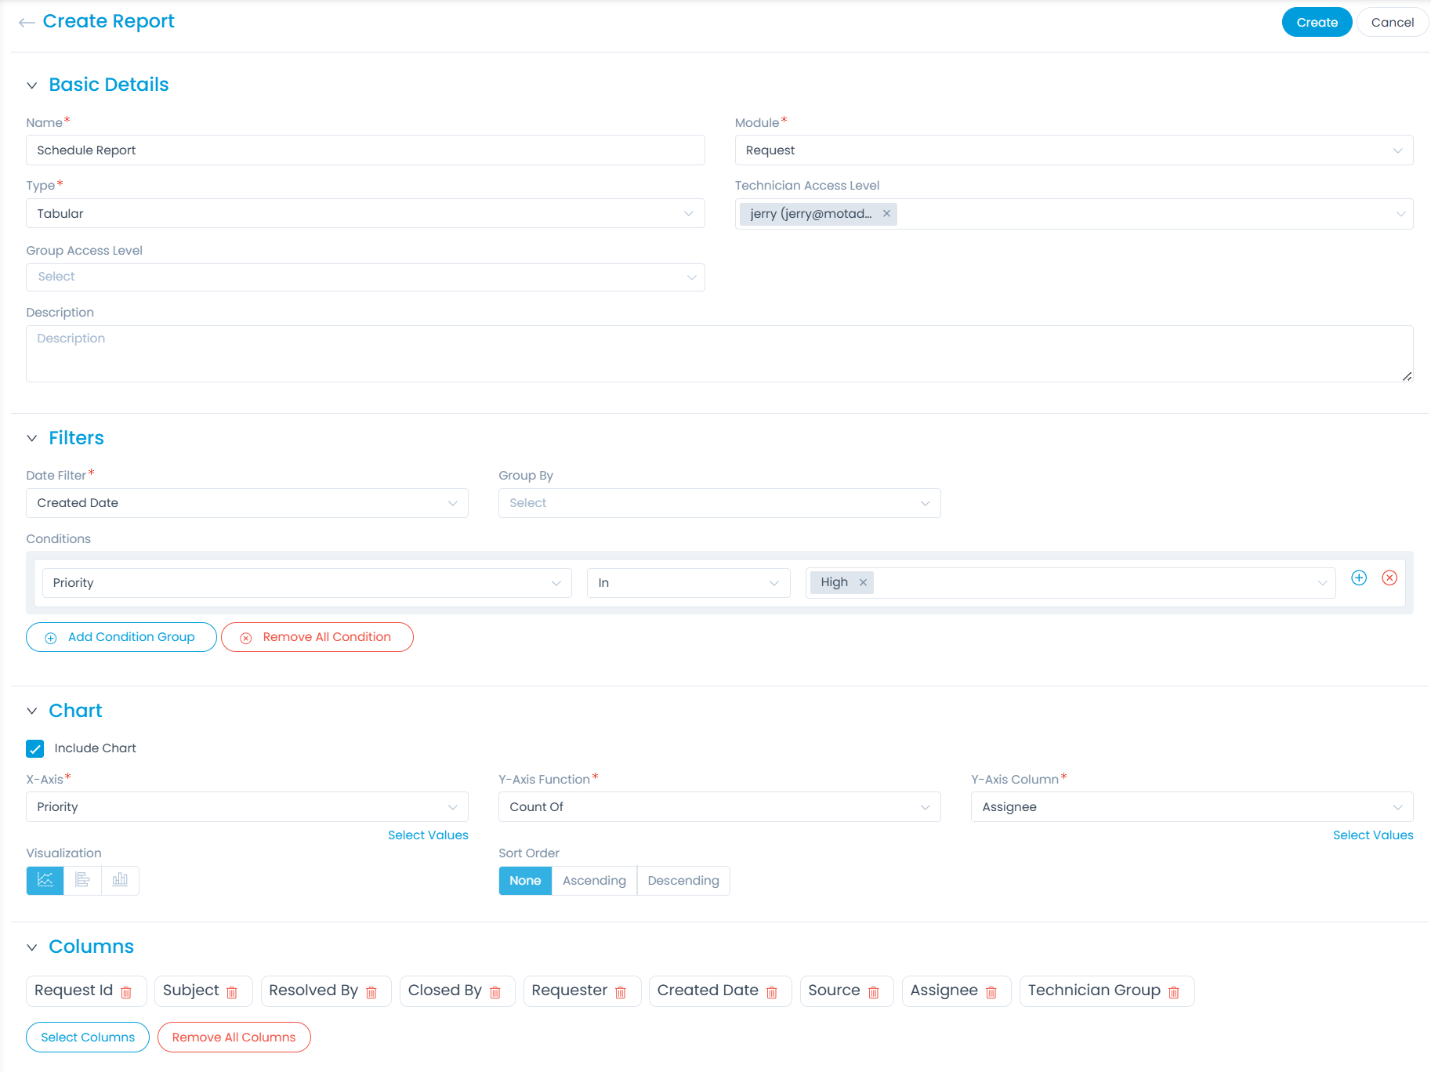Viewport: 1431px width, 1072px height.
Task: Click the plus icon to add condition
Action: (1359, 578)
